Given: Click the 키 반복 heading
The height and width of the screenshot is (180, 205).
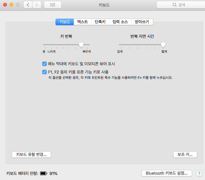Looking at the screenshot, I should [x=66, y=36].
